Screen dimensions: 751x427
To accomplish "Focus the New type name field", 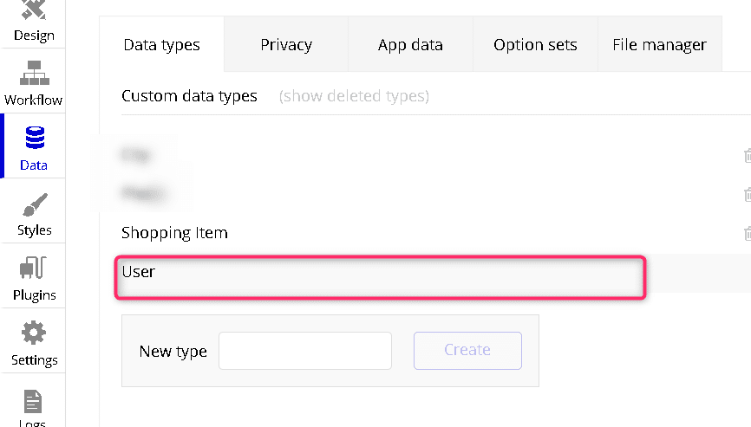I will [x=304, y=351].
